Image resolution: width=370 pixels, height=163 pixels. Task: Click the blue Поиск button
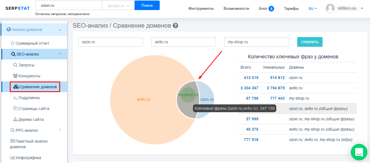(x=147, y=5)
